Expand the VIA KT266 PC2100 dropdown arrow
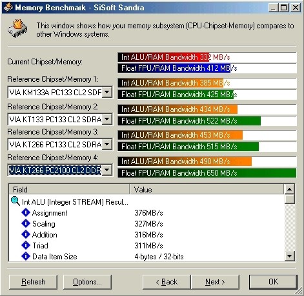Screen dimensions: 304x296 coord(107,171)
